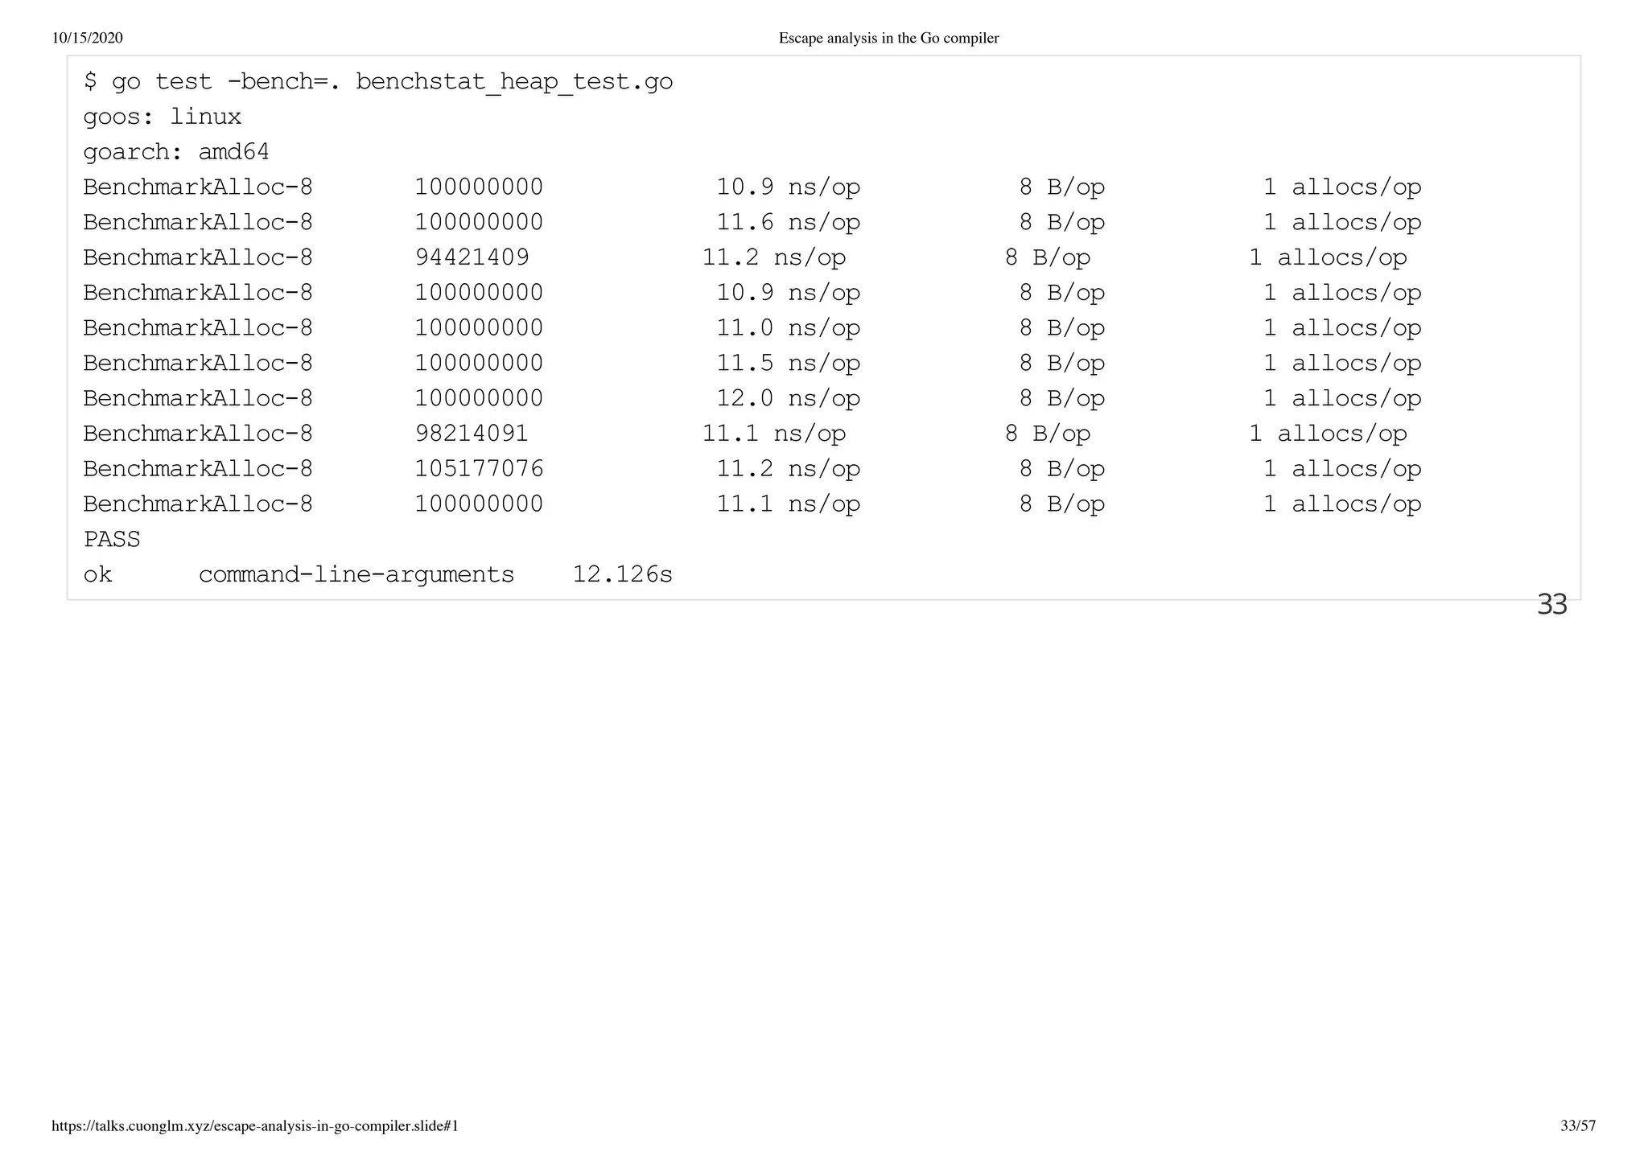Click the 'command-line-arguments' text
Image resolution: width=1648 pixels, height=1164 pixels.
[x=356, y=575]
